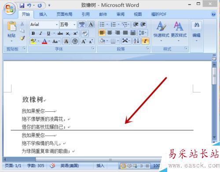The height and width of the screenshot is (172, 220).
Task: Apply yellow text highlight color
Action: (x=33, y=41)
